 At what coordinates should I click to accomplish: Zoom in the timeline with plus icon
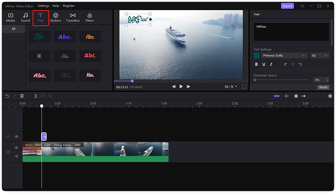[330, 96]
